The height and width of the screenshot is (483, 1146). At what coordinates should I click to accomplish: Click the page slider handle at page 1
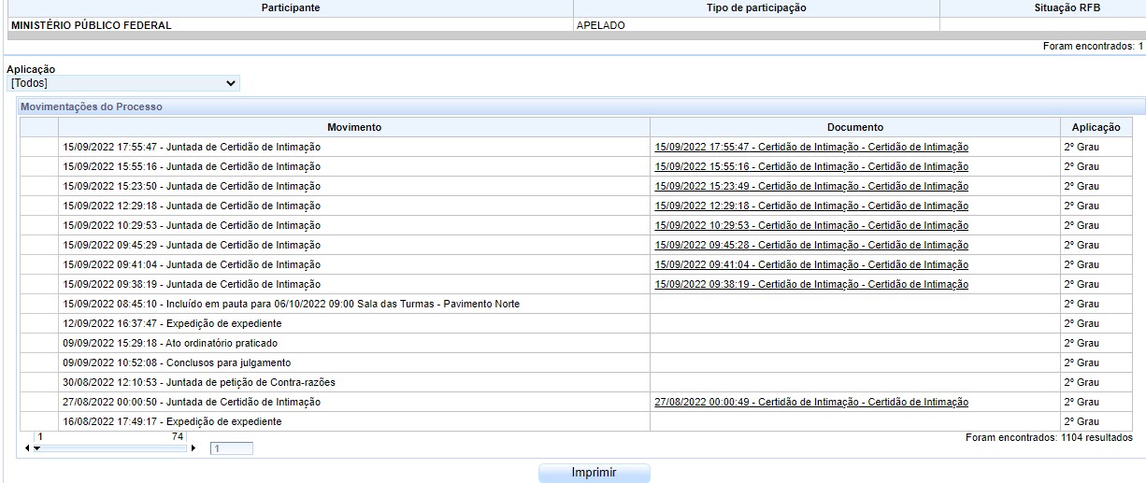click(36, 449)
